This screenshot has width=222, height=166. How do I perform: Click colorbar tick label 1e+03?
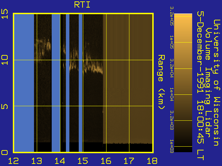coord(172,146)
